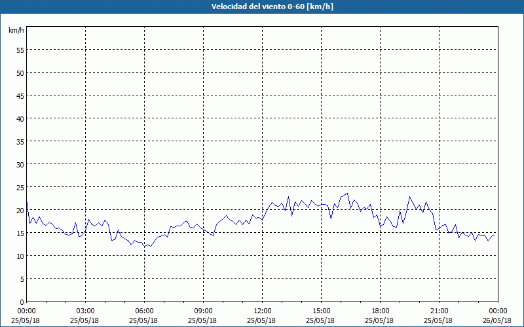Select the y-axis value "15"
The height and width of the screenshot is (327, 524).
click(x=20, y=233)
